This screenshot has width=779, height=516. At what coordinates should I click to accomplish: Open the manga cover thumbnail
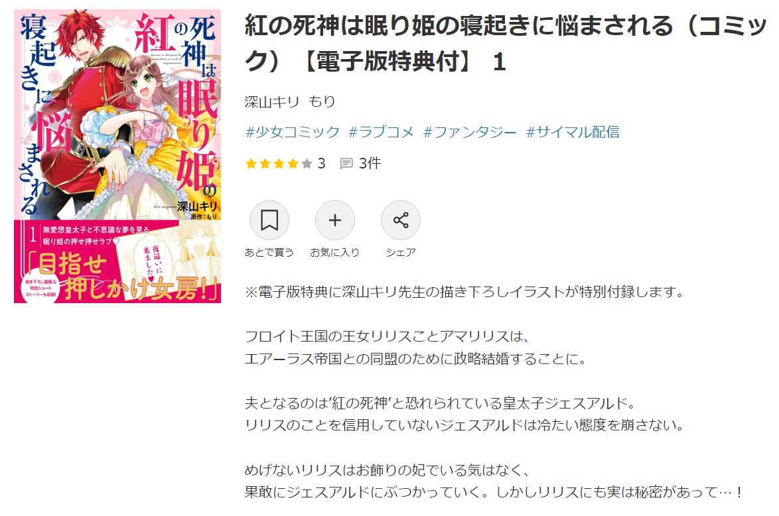[x=117, y=156]
